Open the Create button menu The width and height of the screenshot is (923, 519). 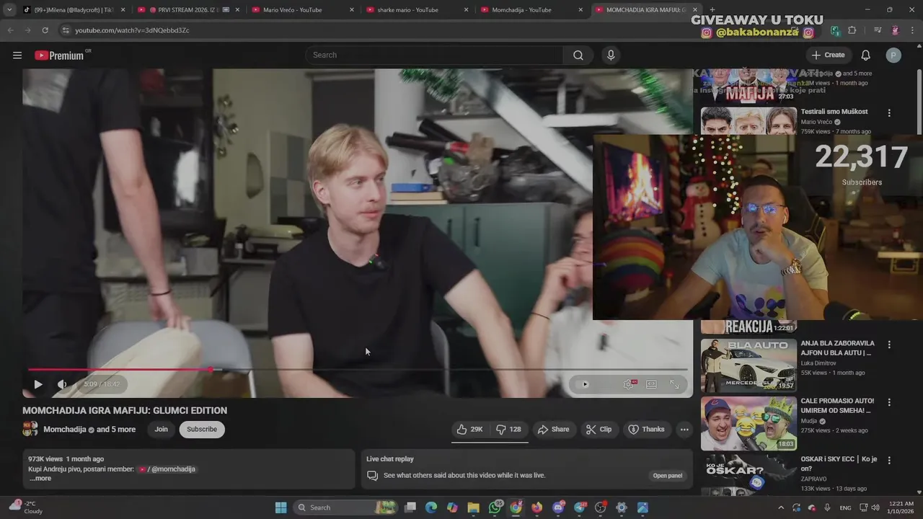828,55
